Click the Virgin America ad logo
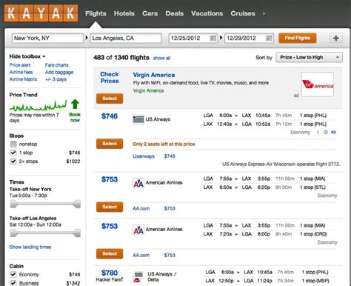 tap(318, 84)
